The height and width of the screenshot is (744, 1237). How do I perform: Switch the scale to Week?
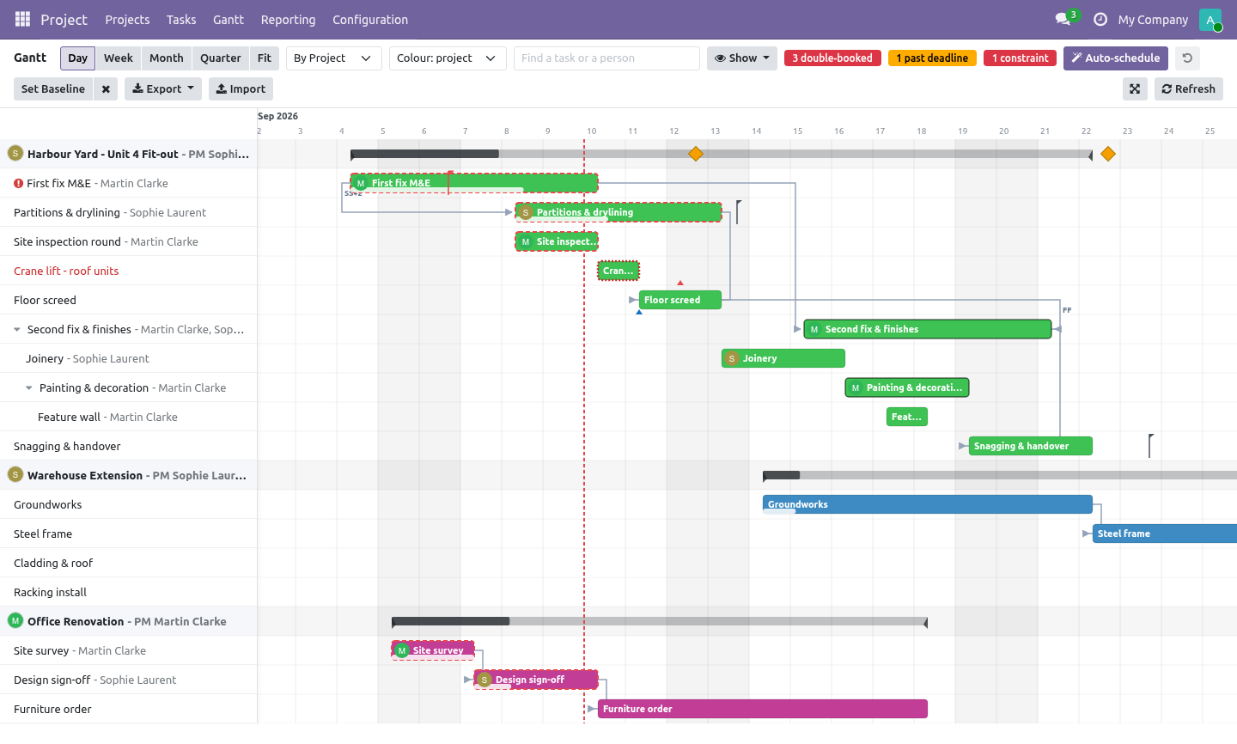pyautogui.click(x=119, y=58)
